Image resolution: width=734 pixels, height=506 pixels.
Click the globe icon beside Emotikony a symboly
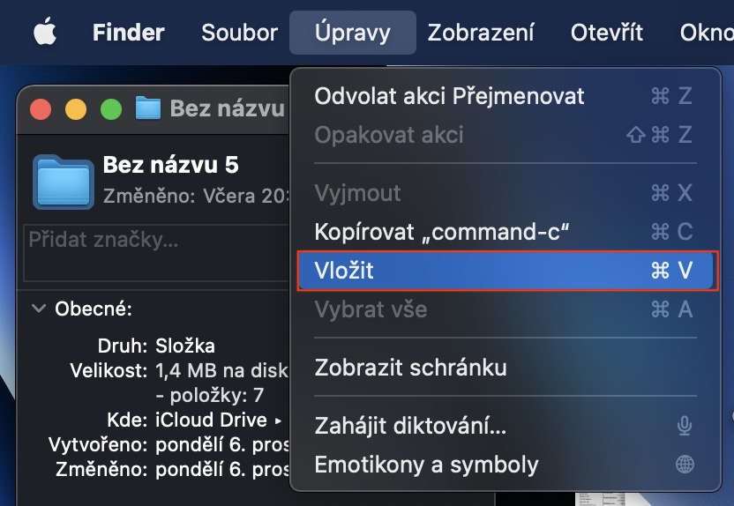pos(684,464)
